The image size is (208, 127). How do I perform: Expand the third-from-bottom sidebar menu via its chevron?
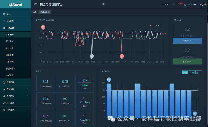28,96
